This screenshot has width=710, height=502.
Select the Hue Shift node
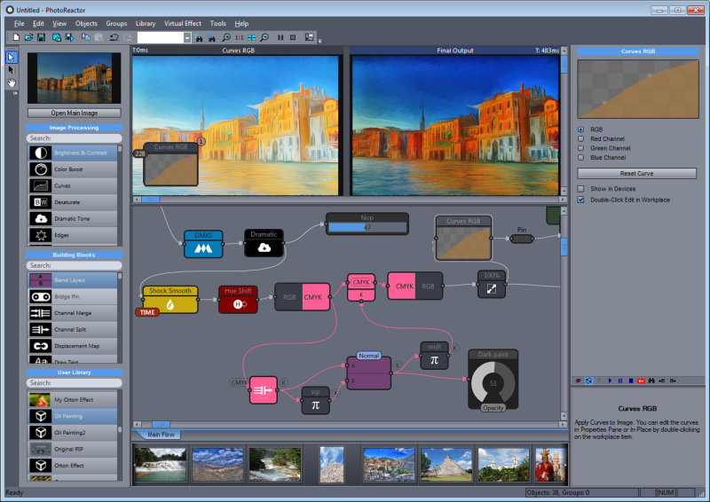(238, 298)
